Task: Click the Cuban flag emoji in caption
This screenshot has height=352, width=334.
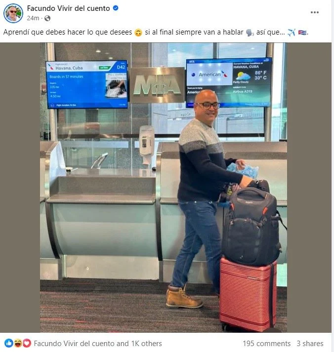Action: (302, 33)
